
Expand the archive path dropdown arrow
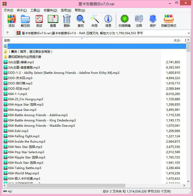tap(189, 33)
